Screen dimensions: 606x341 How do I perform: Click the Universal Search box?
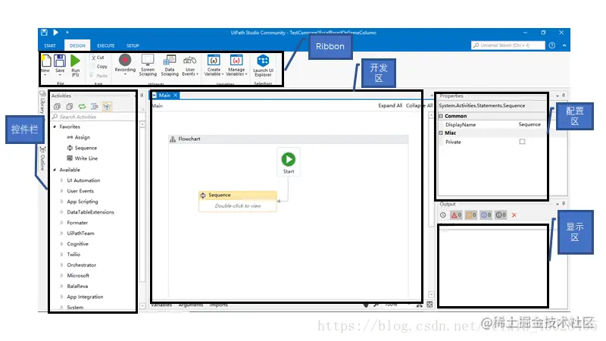point(508,45)
